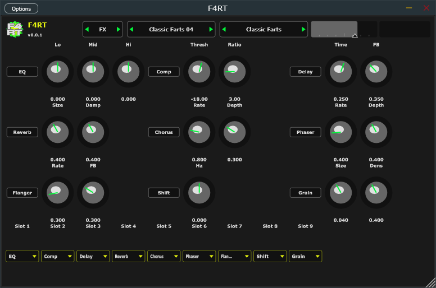Toggle the Reverb effect button
Image resolution: width=436 pixels, height=288 pixels.
tap(22, 132)
